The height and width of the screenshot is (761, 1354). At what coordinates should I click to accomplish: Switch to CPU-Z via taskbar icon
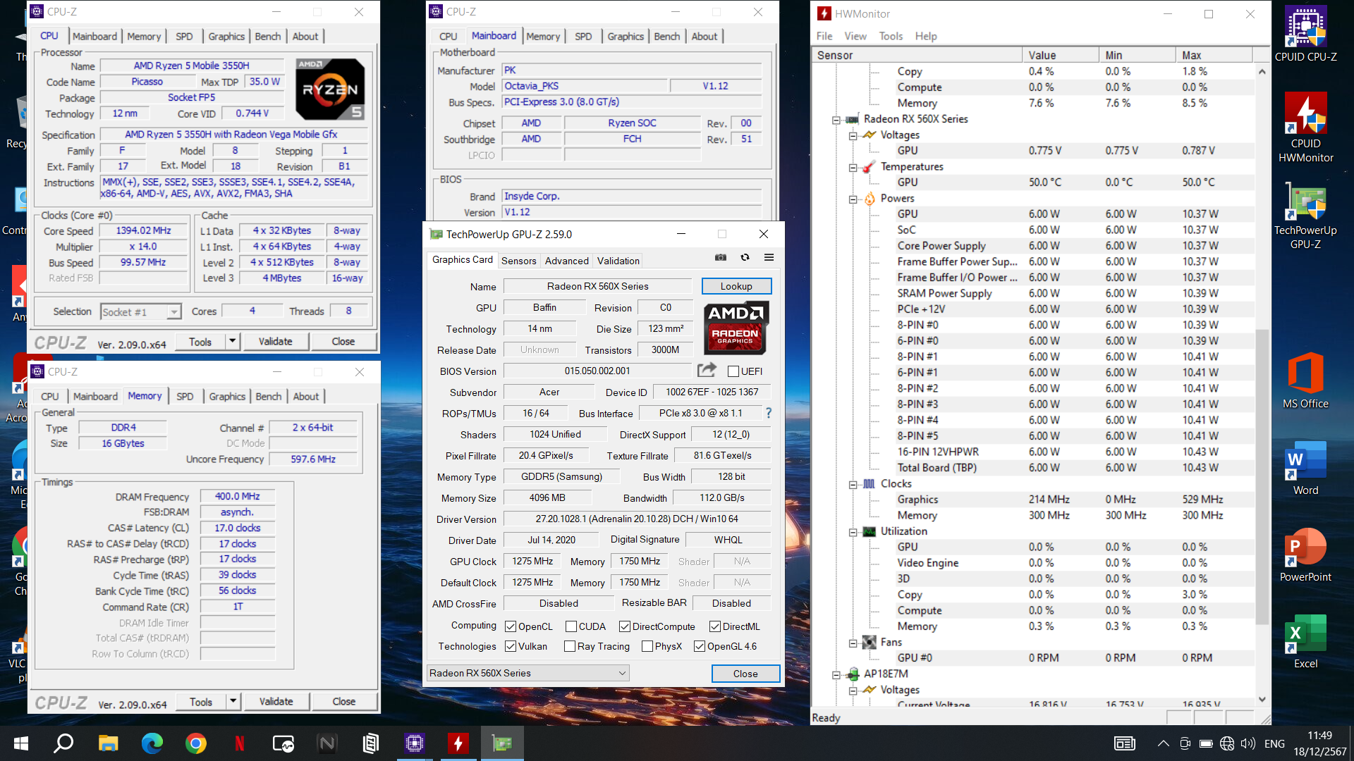coord(415,743)
